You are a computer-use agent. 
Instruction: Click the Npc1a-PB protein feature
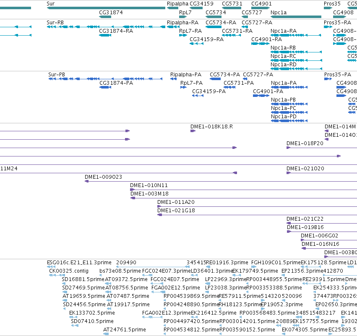pyautogui.click(x=289, y=104)
